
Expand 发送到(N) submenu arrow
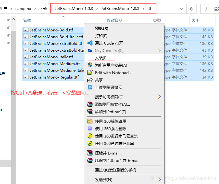click(159, 180)
